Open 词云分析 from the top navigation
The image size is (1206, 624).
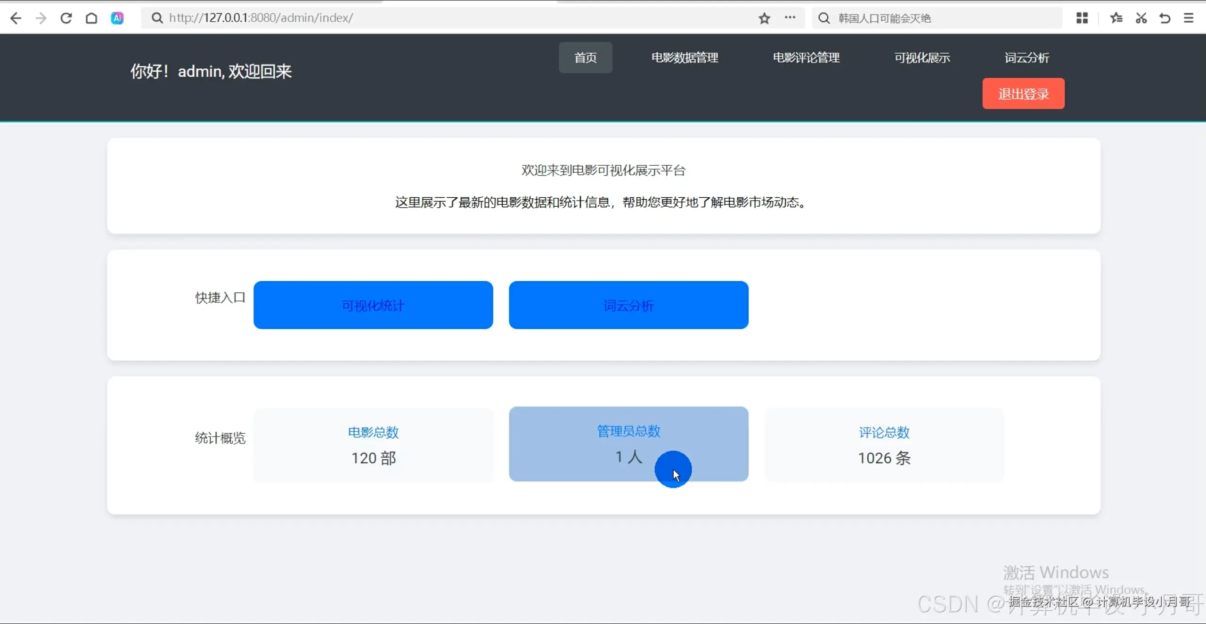point(1027,57)
